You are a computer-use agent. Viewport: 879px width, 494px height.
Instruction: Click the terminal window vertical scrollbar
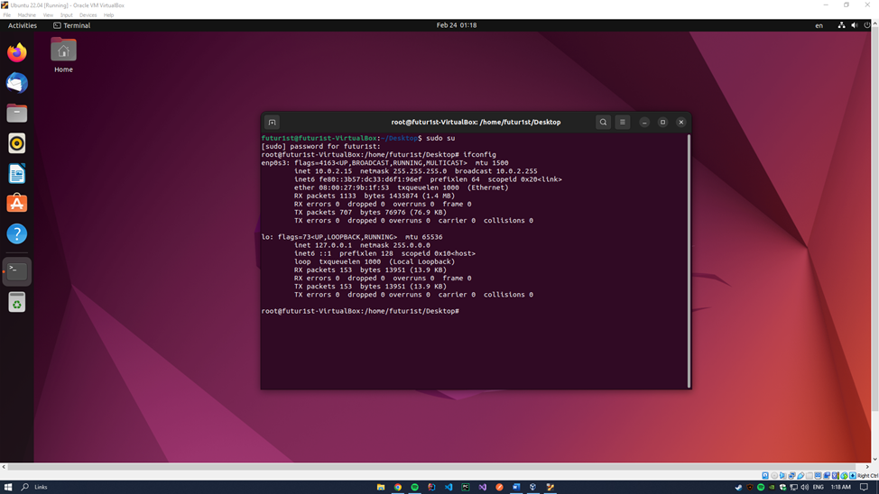click(689, 261)
